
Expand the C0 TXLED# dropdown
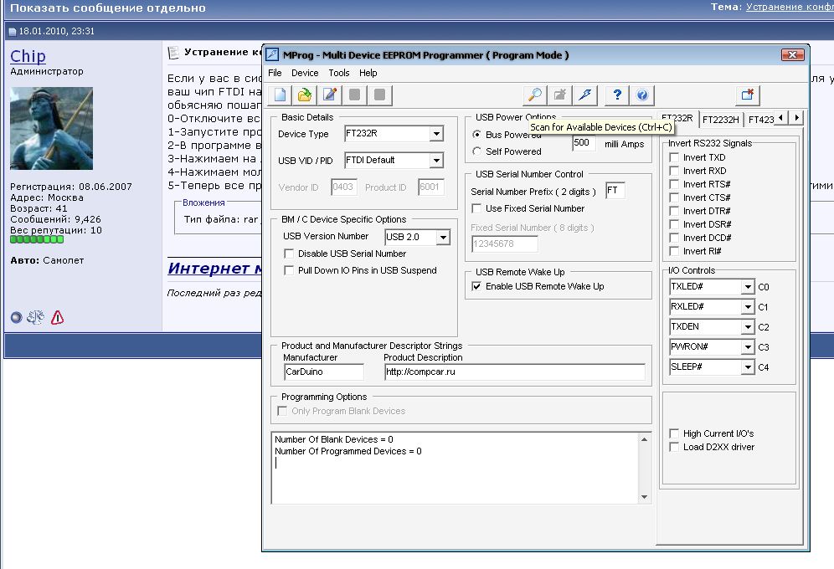tap(748, 287)
